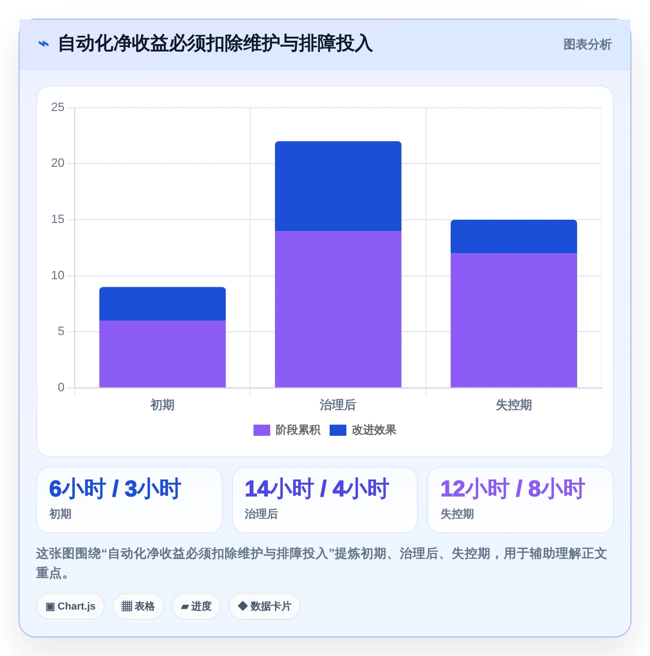Click the diamond icon in the 数据卡片 chip

click(x=242, y=606)
